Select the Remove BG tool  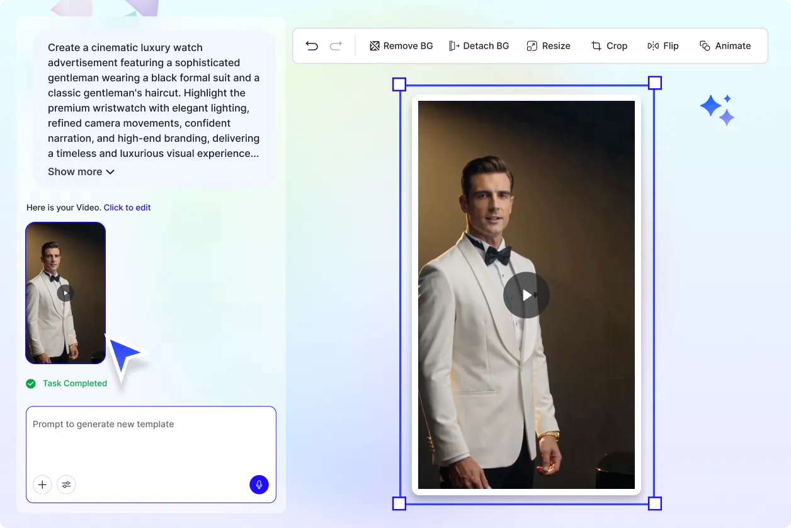click(401, 46)
